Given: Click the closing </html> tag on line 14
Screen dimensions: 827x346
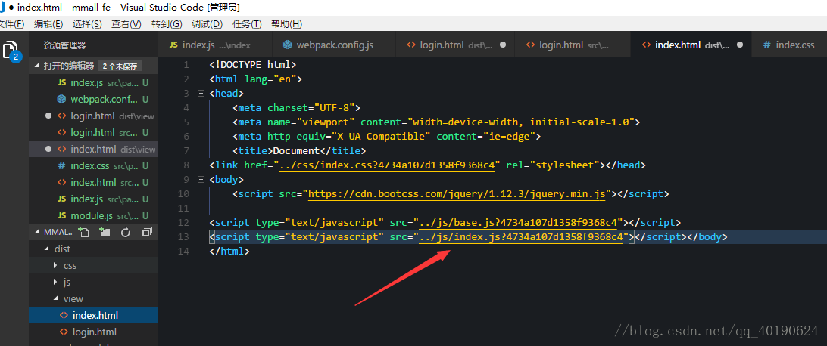Looking at the screenshot, I should point(229,252).
